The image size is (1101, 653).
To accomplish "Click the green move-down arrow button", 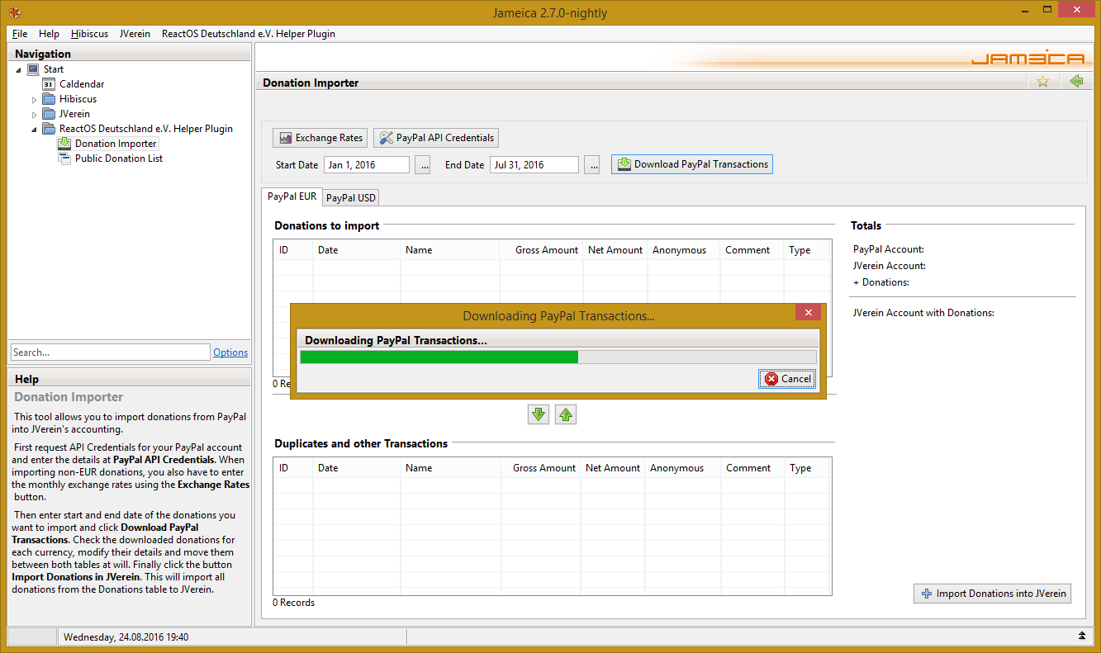I will pyautogui.click(x=539, y=414).
